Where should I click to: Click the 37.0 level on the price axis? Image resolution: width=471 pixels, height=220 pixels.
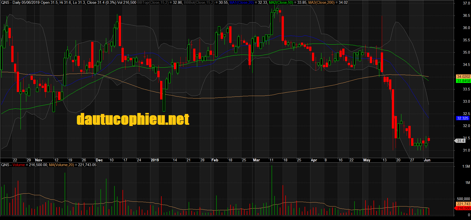point(466,3)
